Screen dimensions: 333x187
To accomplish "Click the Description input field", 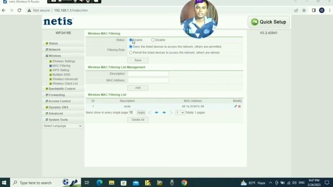I will [x=148, y=74].
